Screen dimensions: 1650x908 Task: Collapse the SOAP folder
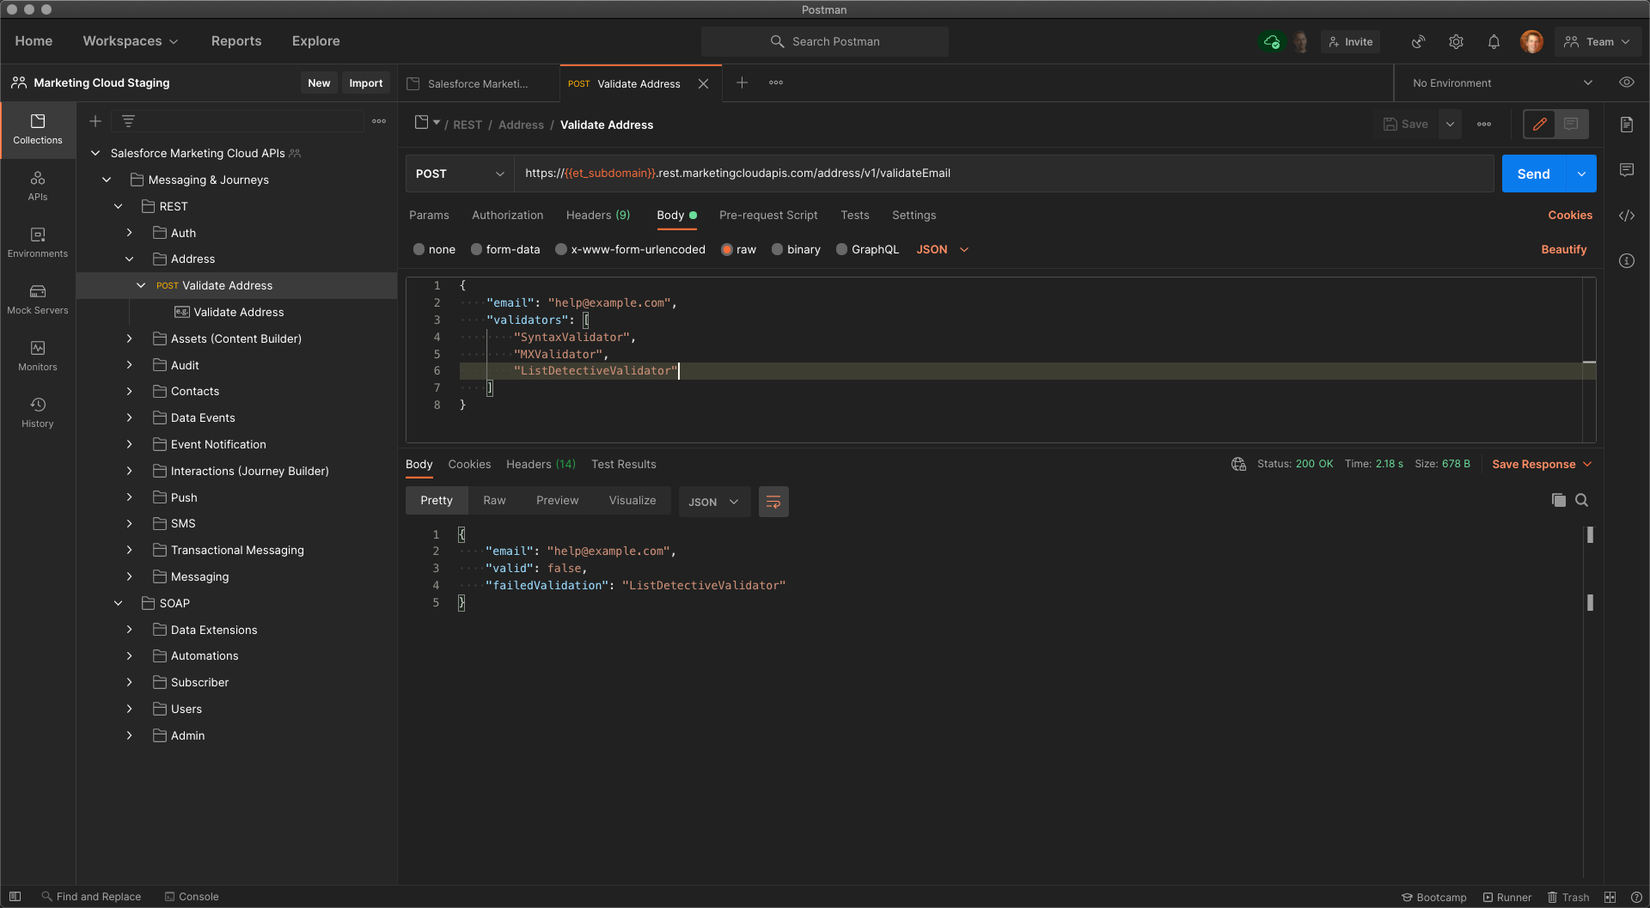pos(118,603)
